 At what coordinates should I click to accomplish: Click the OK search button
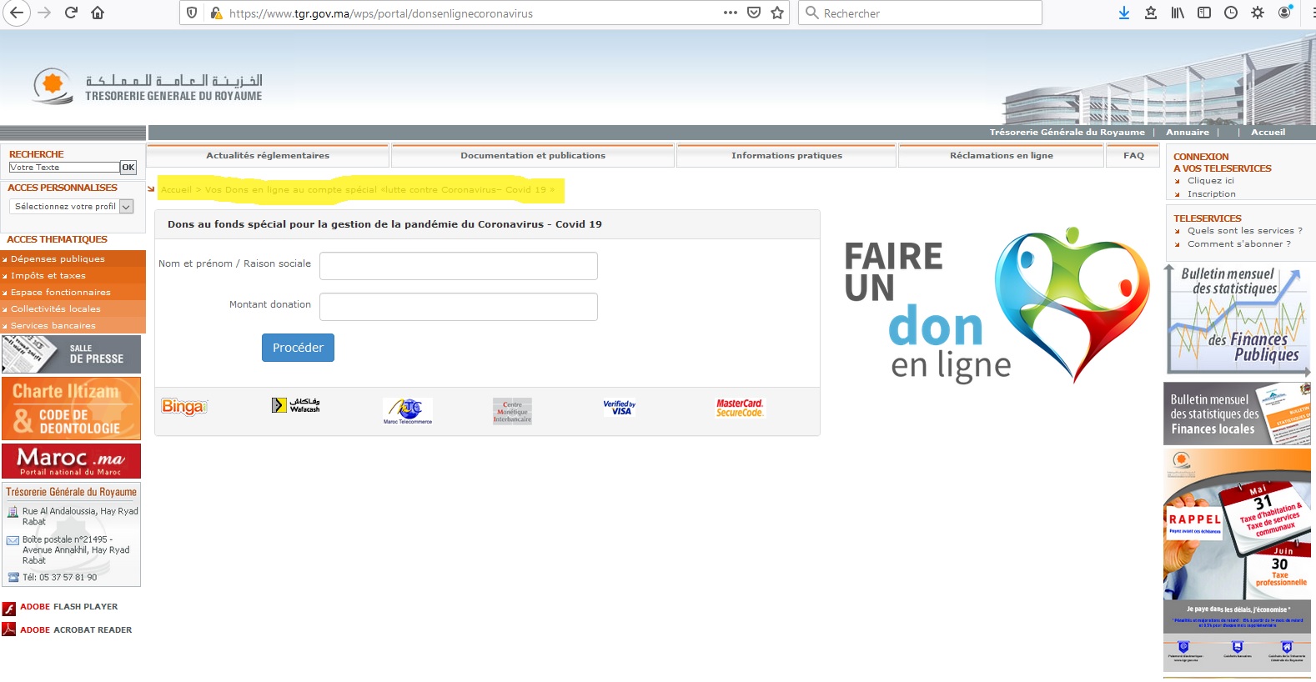(128, 168)
